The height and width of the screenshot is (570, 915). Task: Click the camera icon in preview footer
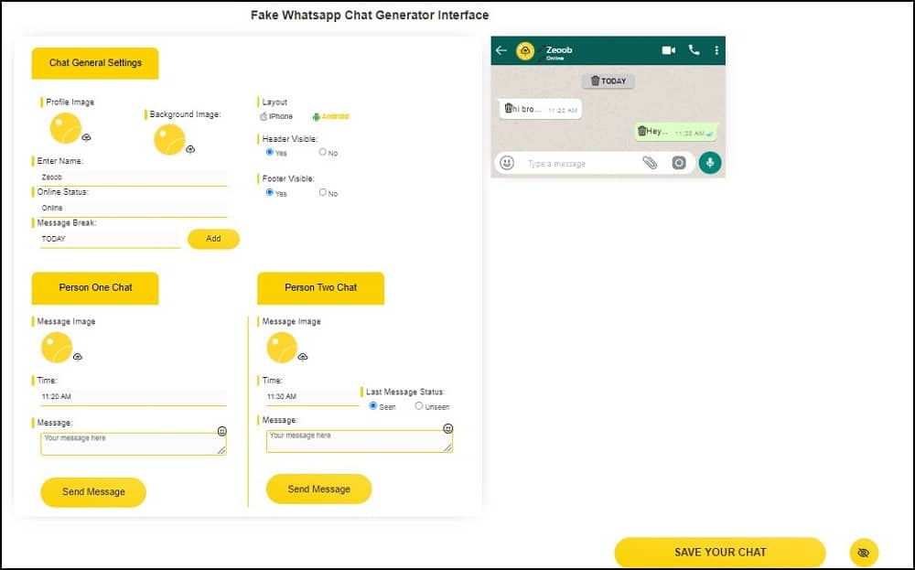(679, 163)
